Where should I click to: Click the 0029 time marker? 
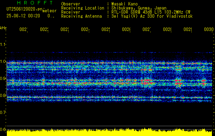(188, 29)
